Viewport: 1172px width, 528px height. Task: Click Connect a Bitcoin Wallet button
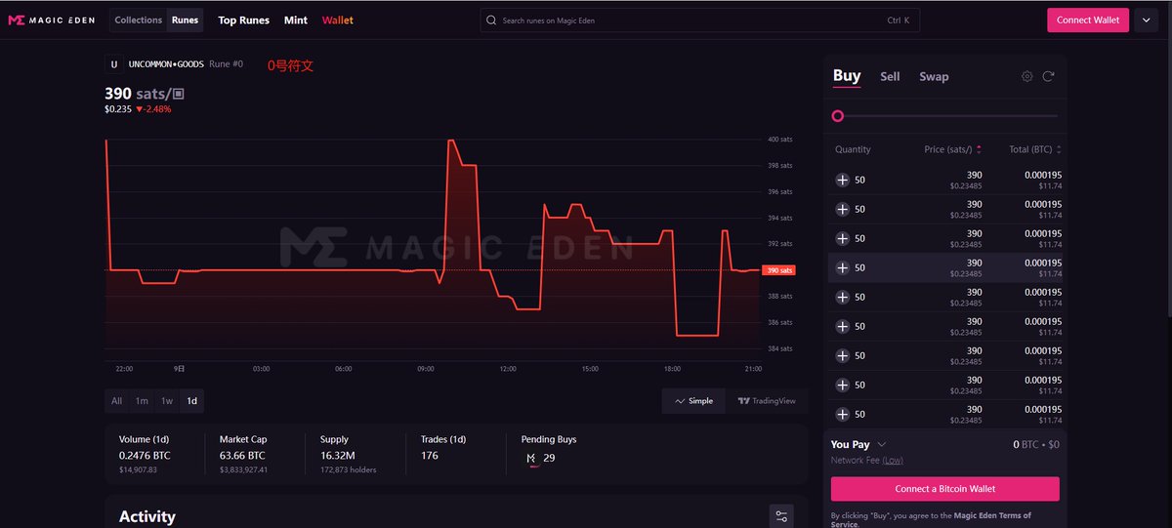click(944, 489)
